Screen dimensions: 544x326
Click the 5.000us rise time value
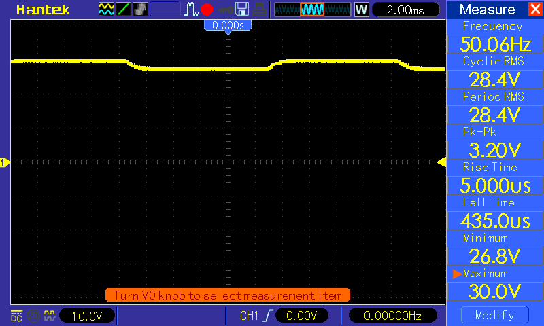tap(495, 185)
